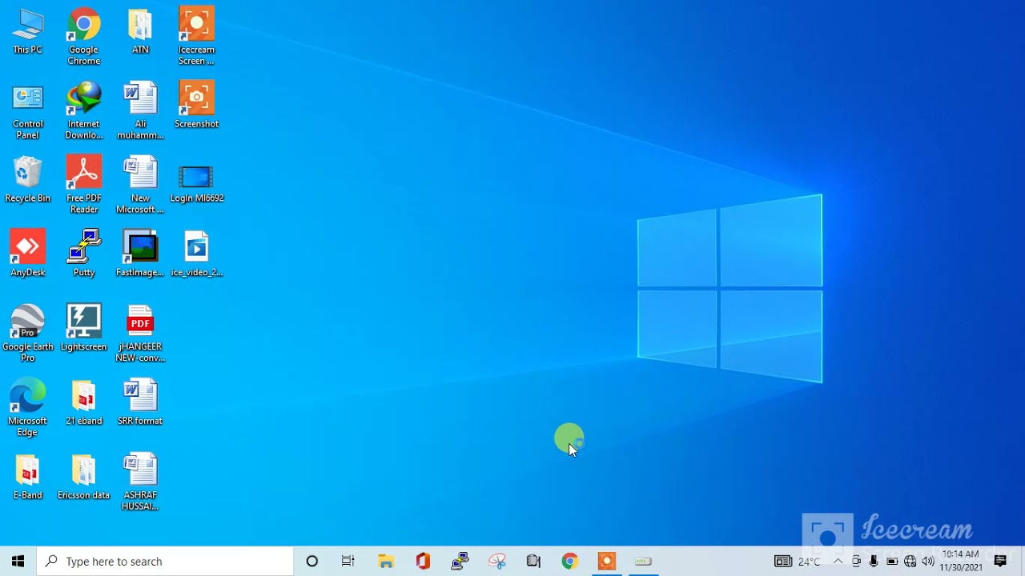Launch Google Earth Pro
The width and height of the screenshot is (1025, 576).
(x=27, y=334)
